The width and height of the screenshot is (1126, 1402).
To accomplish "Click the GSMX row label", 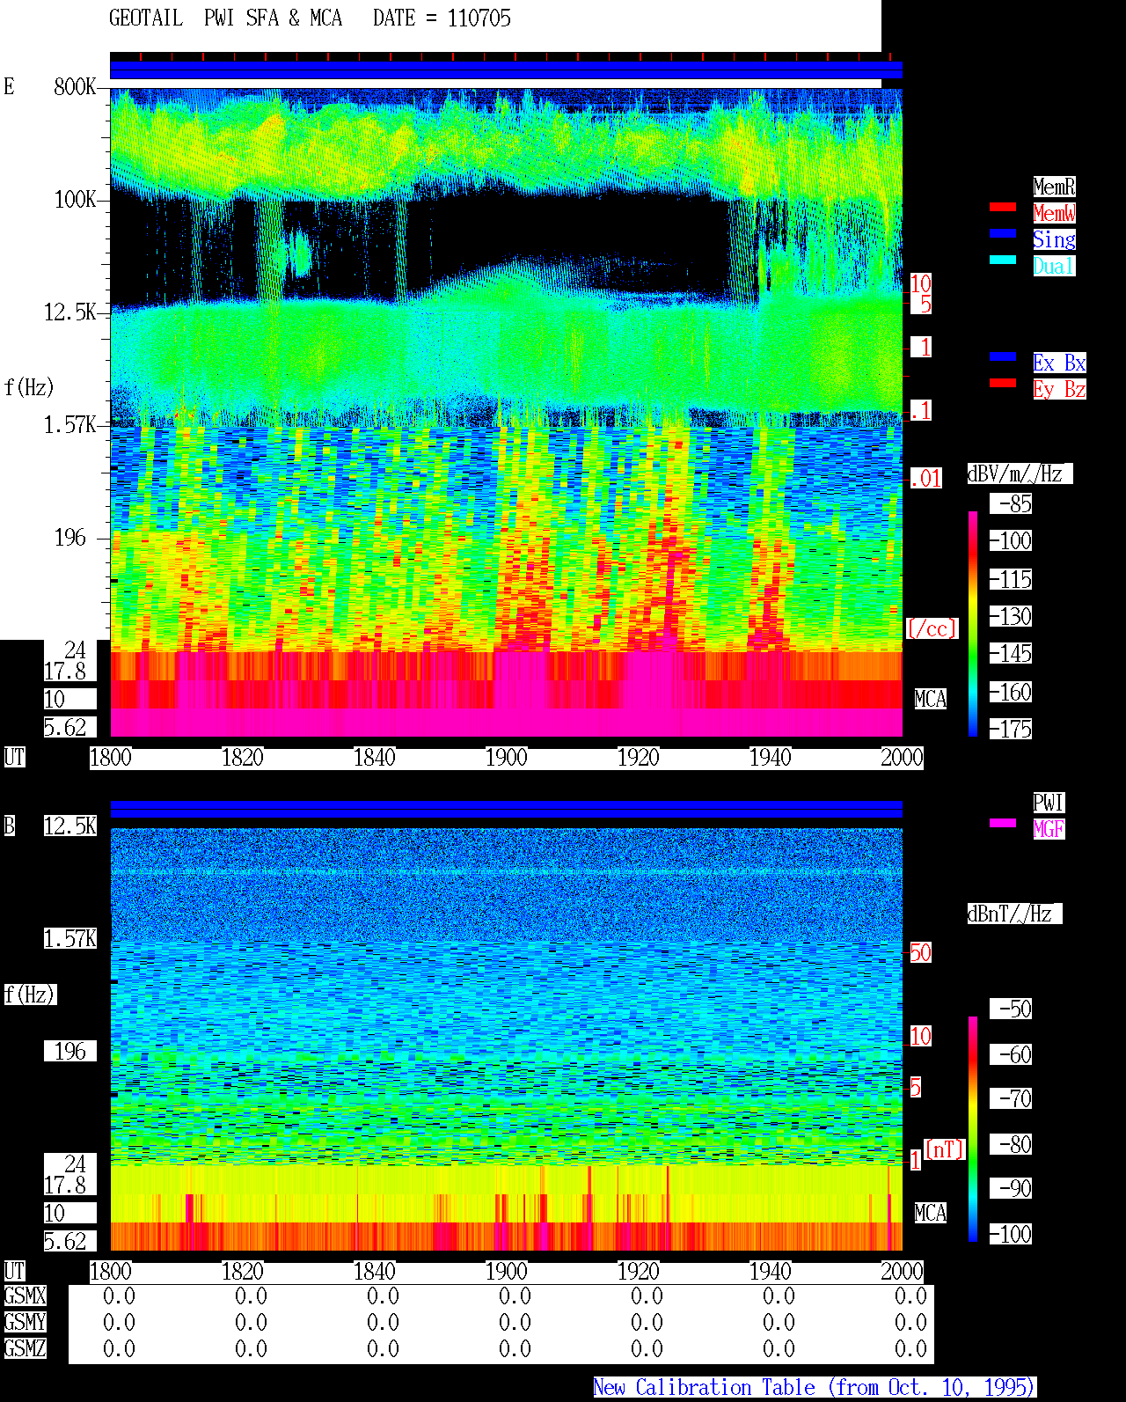I will 25,1296.
